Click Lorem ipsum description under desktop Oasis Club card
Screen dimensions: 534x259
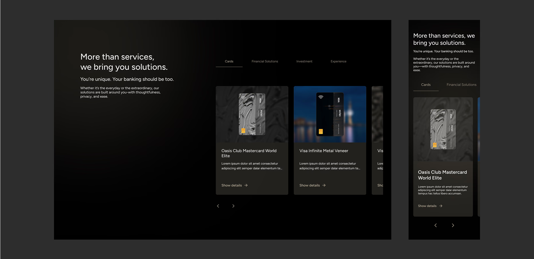(252, 166)
